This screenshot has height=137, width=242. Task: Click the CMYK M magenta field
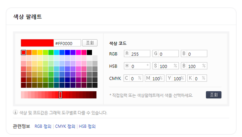155,78
